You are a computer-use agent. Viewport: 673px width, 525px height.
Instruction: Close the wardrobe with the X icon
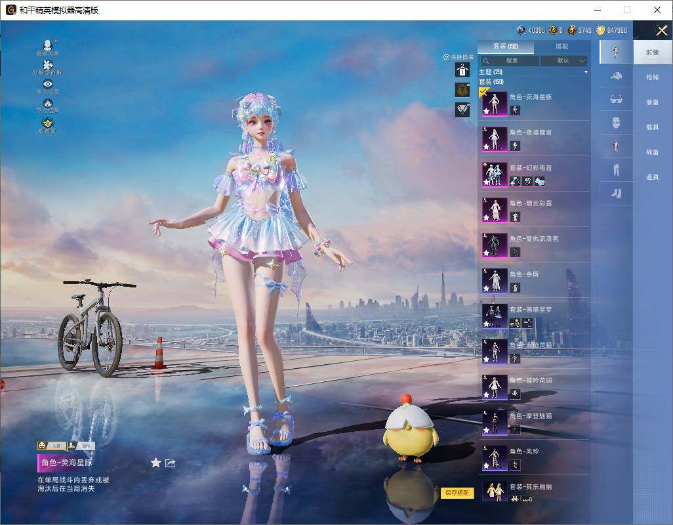[x=661, y=30]
